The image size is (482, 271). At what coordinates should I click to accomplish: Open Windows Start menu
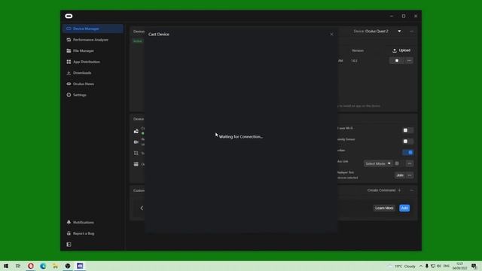(x=6, y=266)
